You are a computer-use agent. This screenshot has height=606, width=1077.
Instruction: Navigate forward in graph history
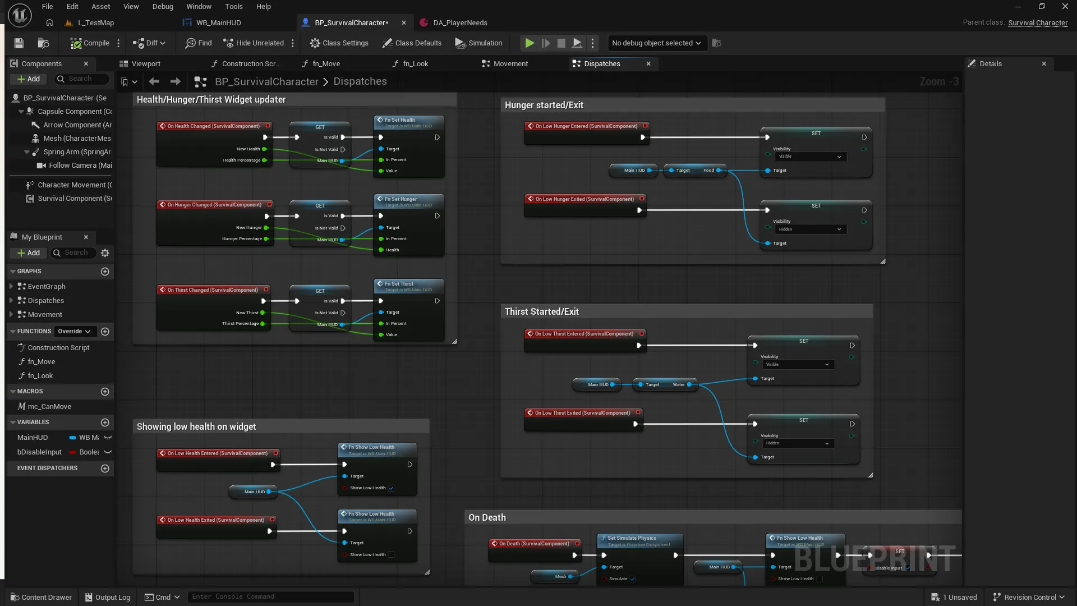(176, 82)
